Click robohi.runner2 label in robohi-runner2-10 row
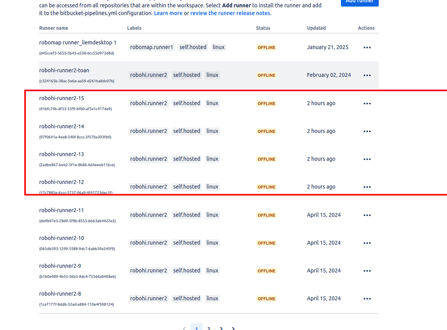Screen dimensions: 447x330 (149, 243)
